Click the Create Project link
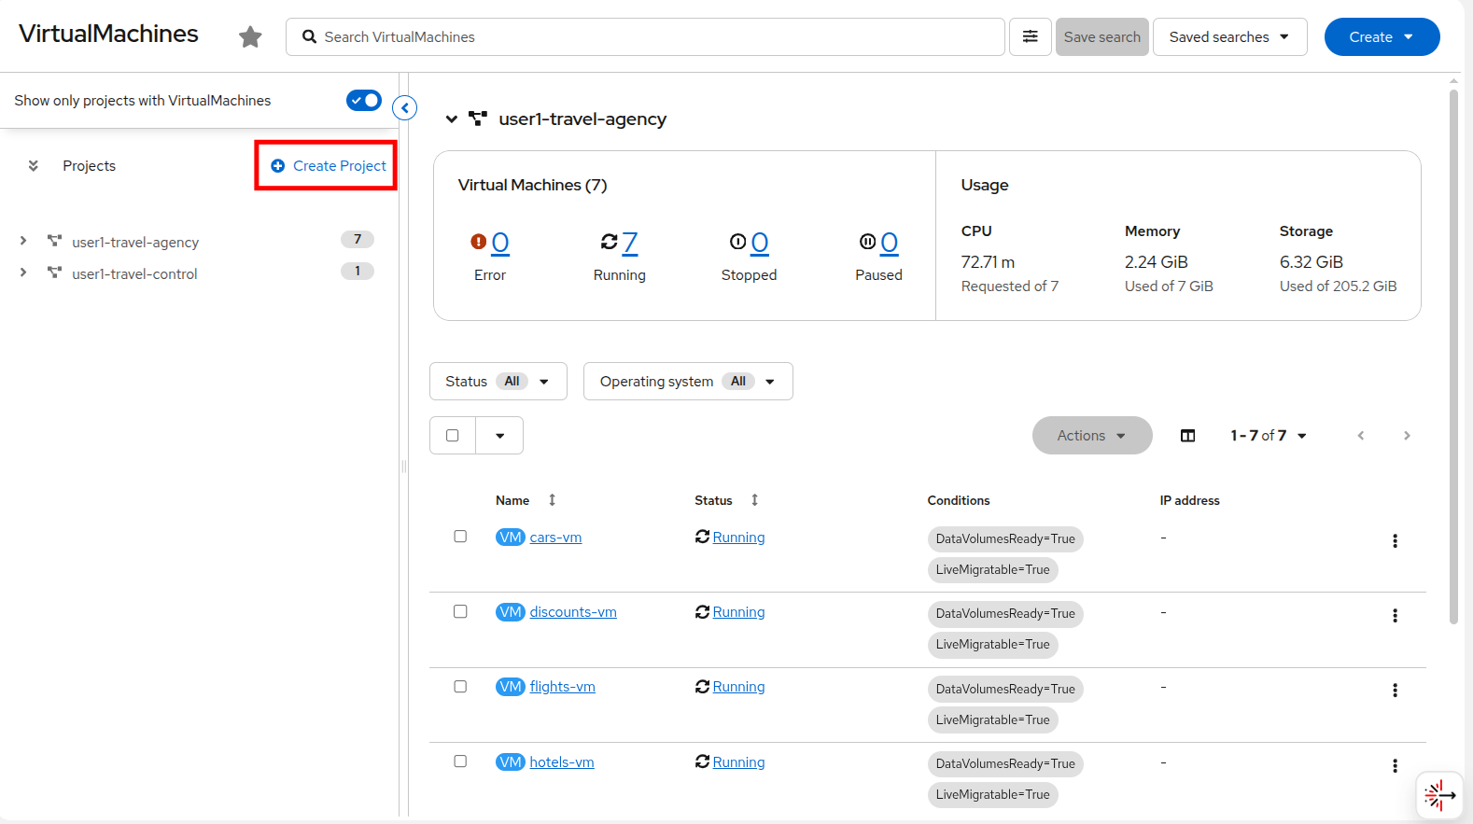This screenshot has width=1473, height=824. pyautogui.click(x=329, y=166)
